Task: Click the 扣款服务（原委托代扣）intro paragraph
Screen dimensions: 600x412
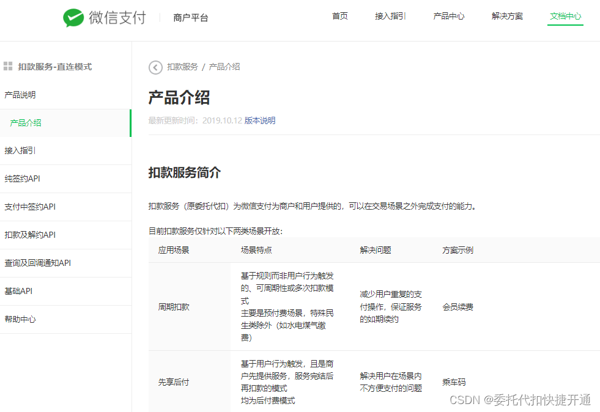Action: pyautogui.click(x=313, y=206)
